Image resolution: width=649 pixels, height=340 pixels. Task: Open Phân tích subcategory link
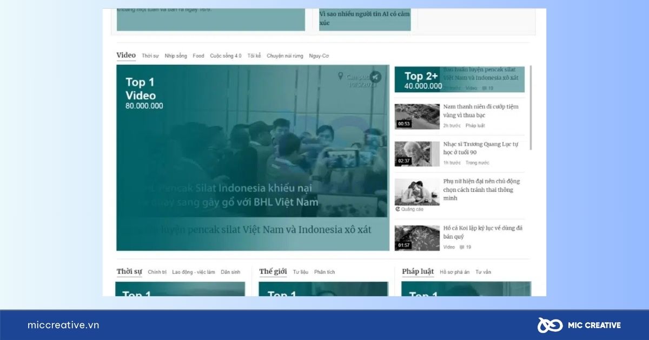coord(325,272)
